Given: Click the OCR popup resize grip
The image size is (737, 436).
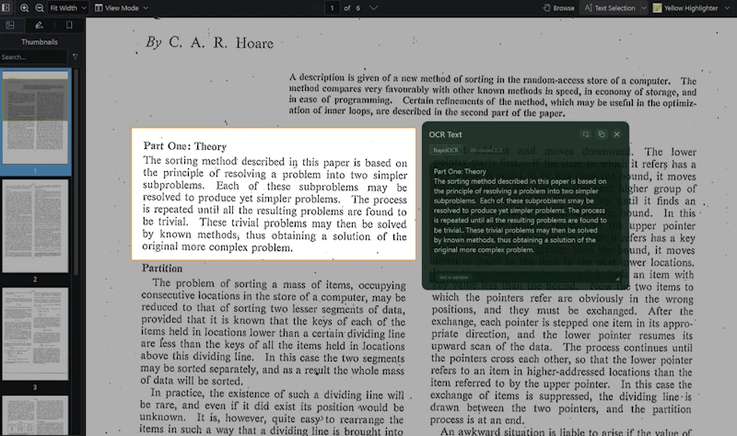Looking at the screenshot, I should [617, 279].
